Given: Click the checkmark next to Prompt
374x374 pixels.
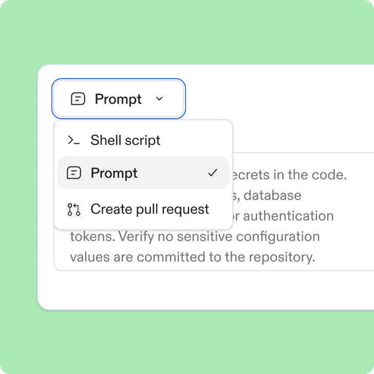Looking at the screenshot, I should (x=213, y=173).
